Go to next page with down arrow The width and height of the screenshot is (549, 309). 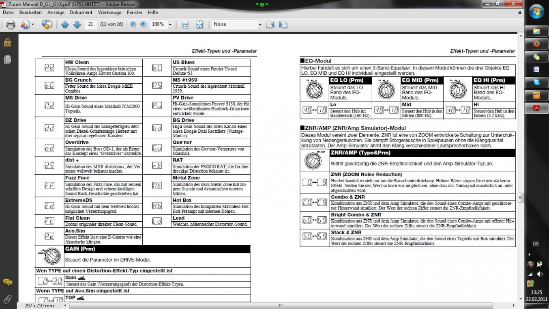(x=77, y=24)
